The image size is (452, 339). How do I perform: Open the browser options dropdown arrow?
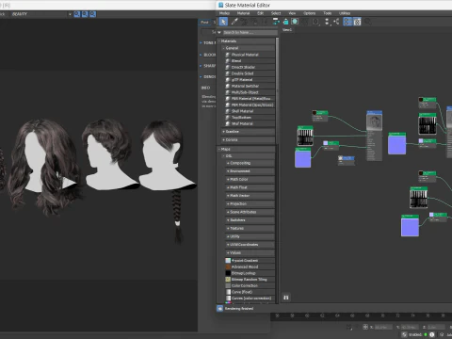click(x=219, y=32)
